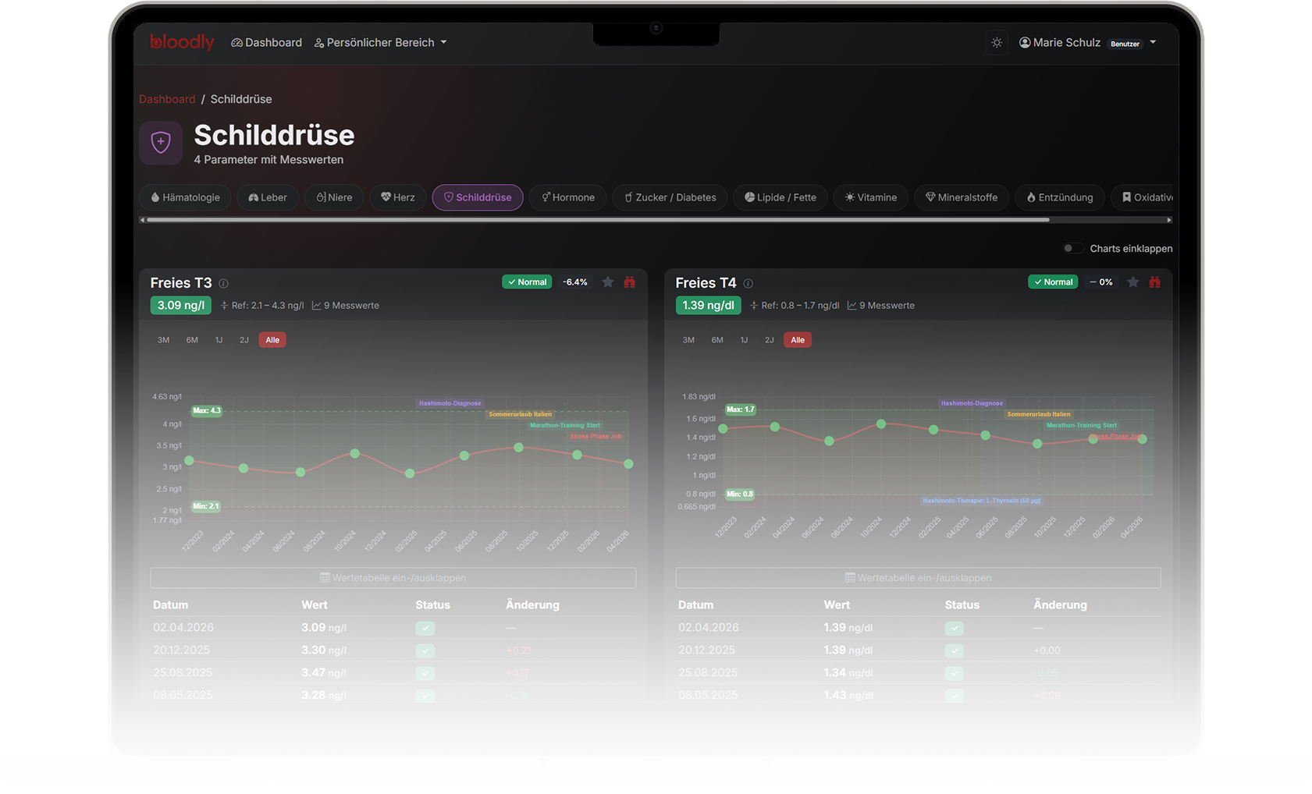Click the binoculars icon on Freies T4
The width and height of the screenshot is (1312, 794).
pyautogui.click(x=1154, y=282)
